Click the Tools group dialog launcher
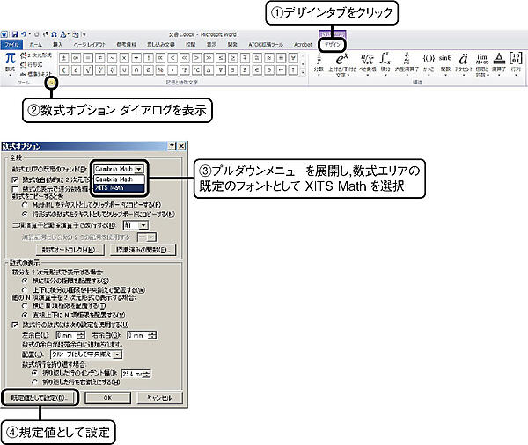 [x=51, y=83]
